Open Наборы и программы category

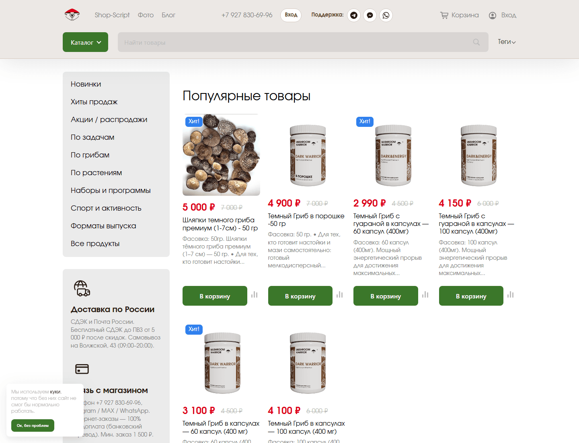111,190
